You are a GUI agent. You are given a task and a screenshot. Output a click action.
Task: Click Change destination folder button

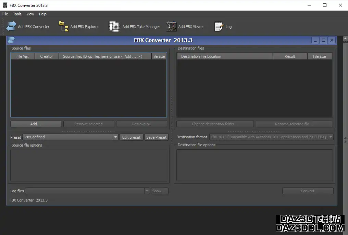[x=215, y=124]
